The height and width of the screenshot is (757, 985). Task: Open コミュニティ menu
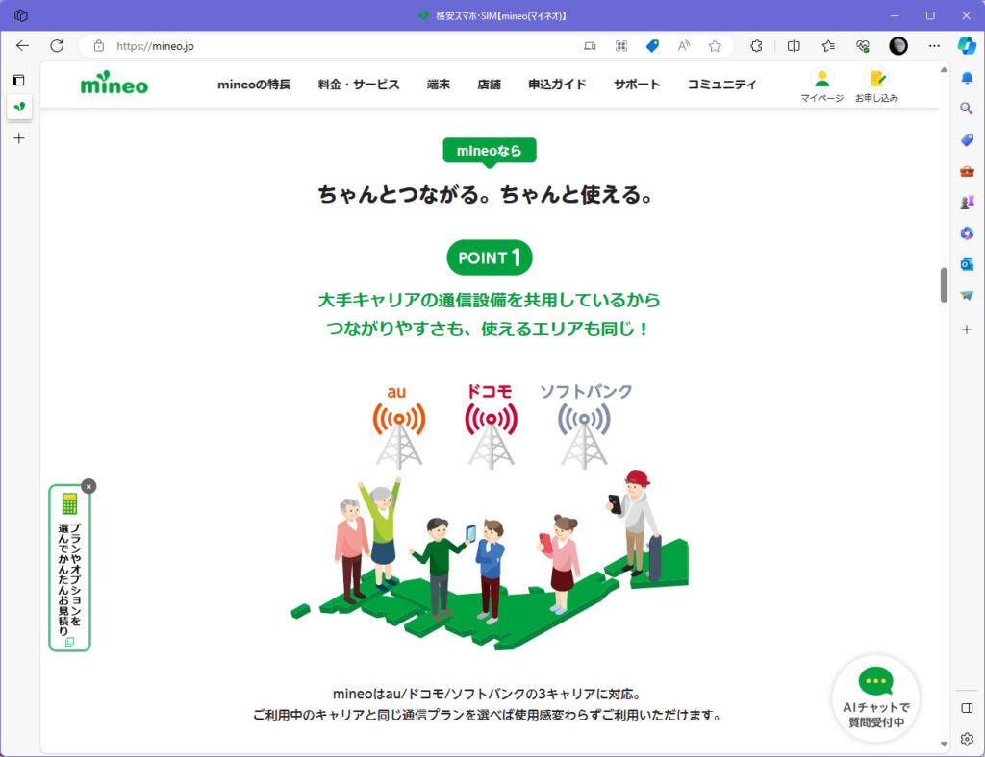coord(721,84)
